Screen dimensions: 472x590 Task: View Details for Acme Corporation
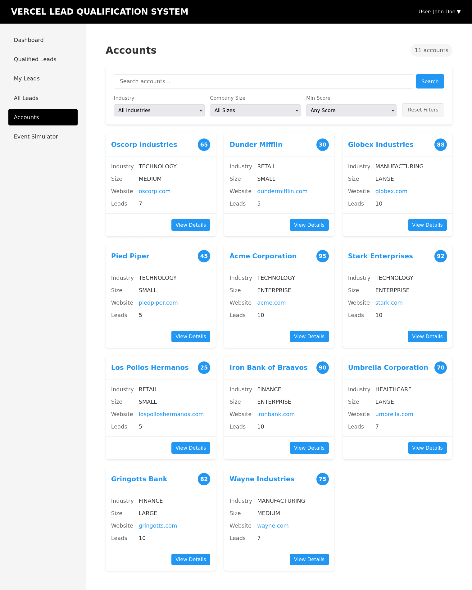[309, 337]
